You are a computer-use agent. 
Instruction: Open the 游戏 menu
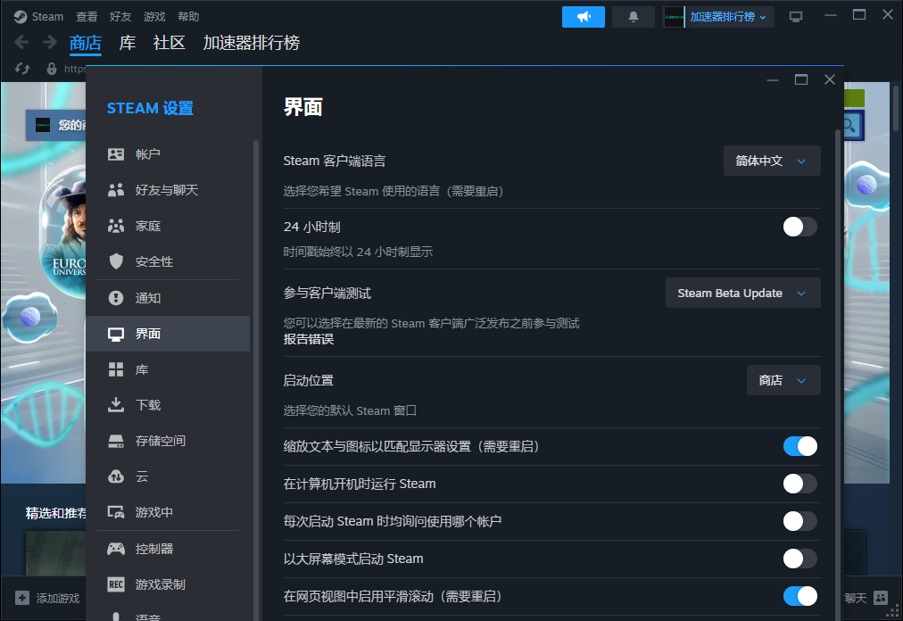(154, 17)
